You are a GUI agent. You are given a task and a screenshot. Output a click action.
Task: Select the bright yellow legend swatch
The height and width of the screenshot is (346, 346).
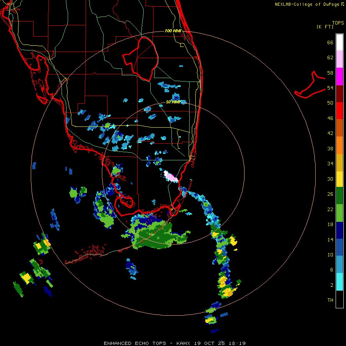coord(339,179)
